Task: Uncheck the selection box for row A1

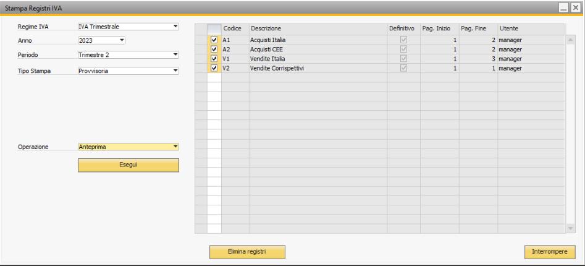Action: tap(214, 40)
